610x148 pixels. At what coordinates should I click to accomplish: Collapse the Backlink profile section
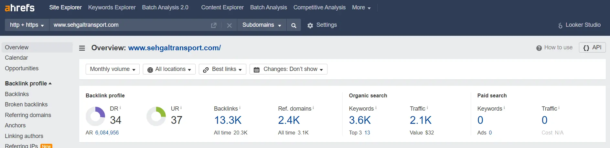[x=28, y=84]
